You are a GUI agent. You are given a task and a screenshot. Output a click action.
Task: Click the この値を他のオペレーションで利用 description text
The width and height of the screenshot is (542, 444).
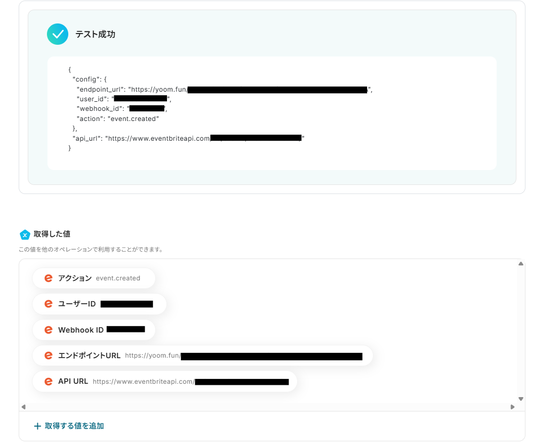coord(91,249)
